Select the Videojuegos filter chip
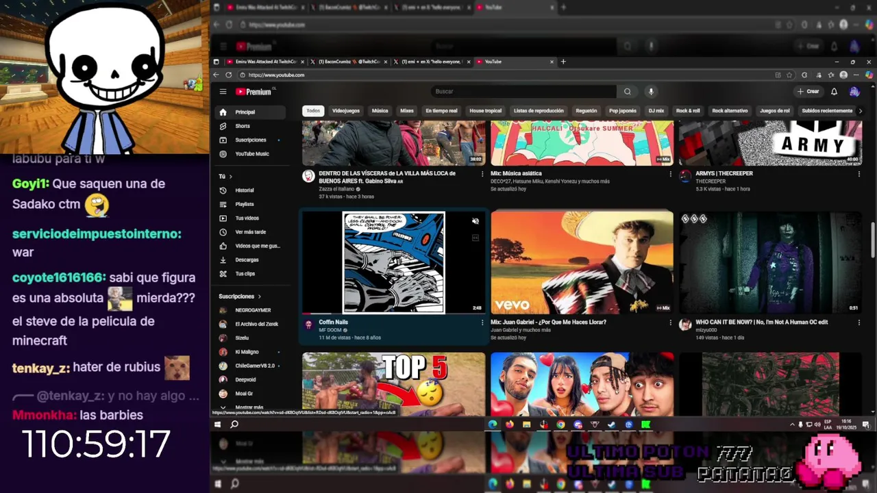The image size is (877, 493). pyautogui.click(x=346, y=111)
